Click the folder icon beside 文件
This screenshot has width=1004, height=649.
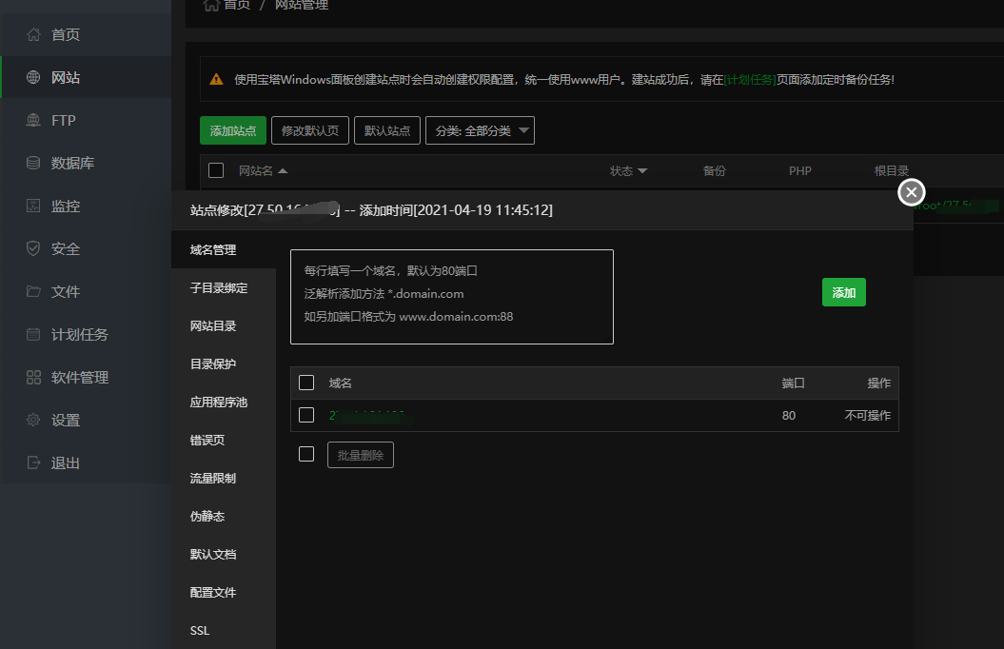tap(33, 291)
